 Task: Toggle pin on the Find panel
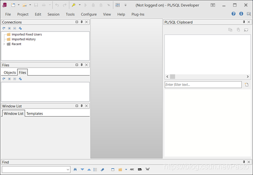coord(244,162)
